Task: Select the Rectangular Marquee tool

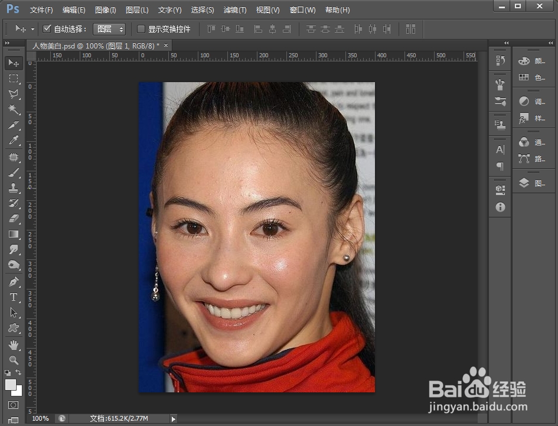Action: pyautogui.click(x=14, y=79)
